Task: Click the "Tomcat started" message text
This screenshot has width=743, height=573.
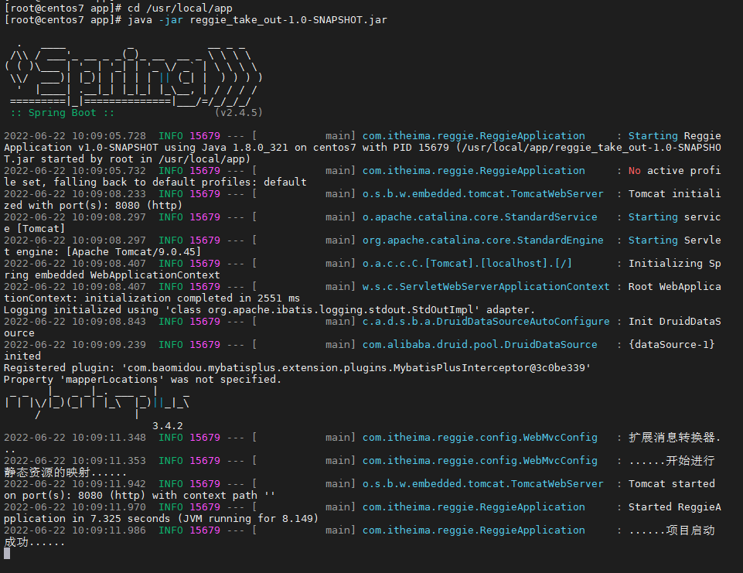Action: 671,483
